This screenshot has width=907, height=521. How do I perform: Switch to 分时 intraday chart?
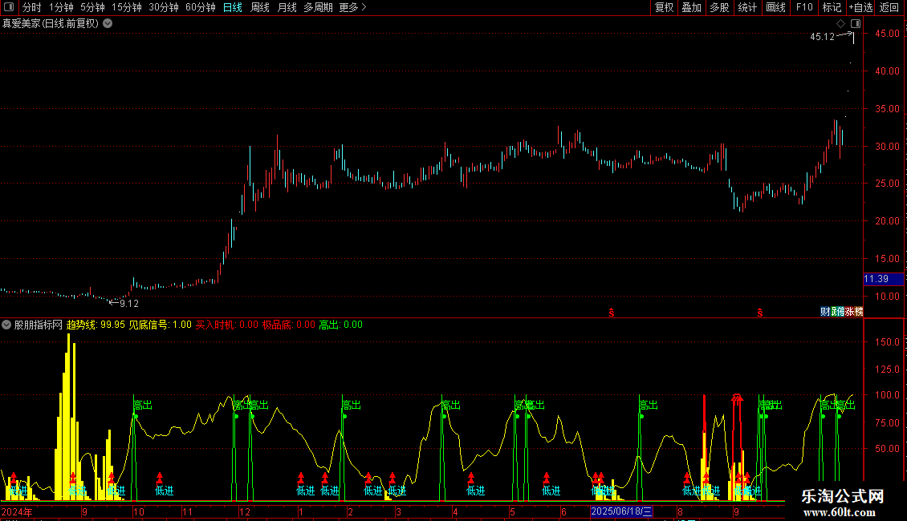click(x=32, y=7)
